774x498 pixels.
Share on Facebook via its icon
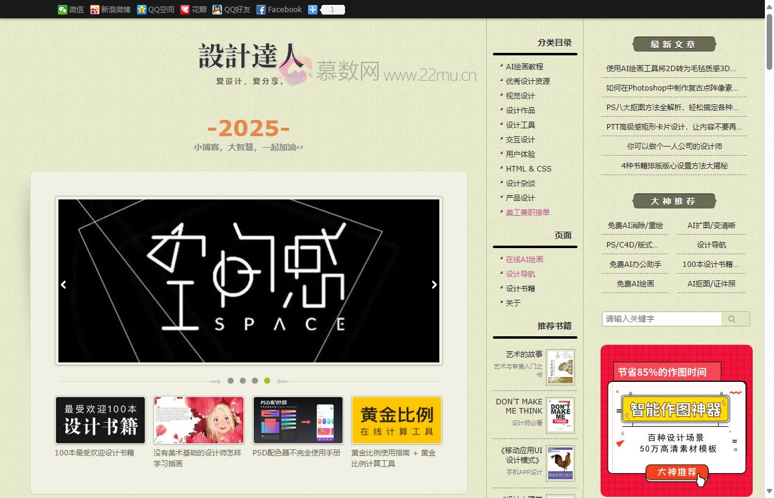(x=261, y=10)
